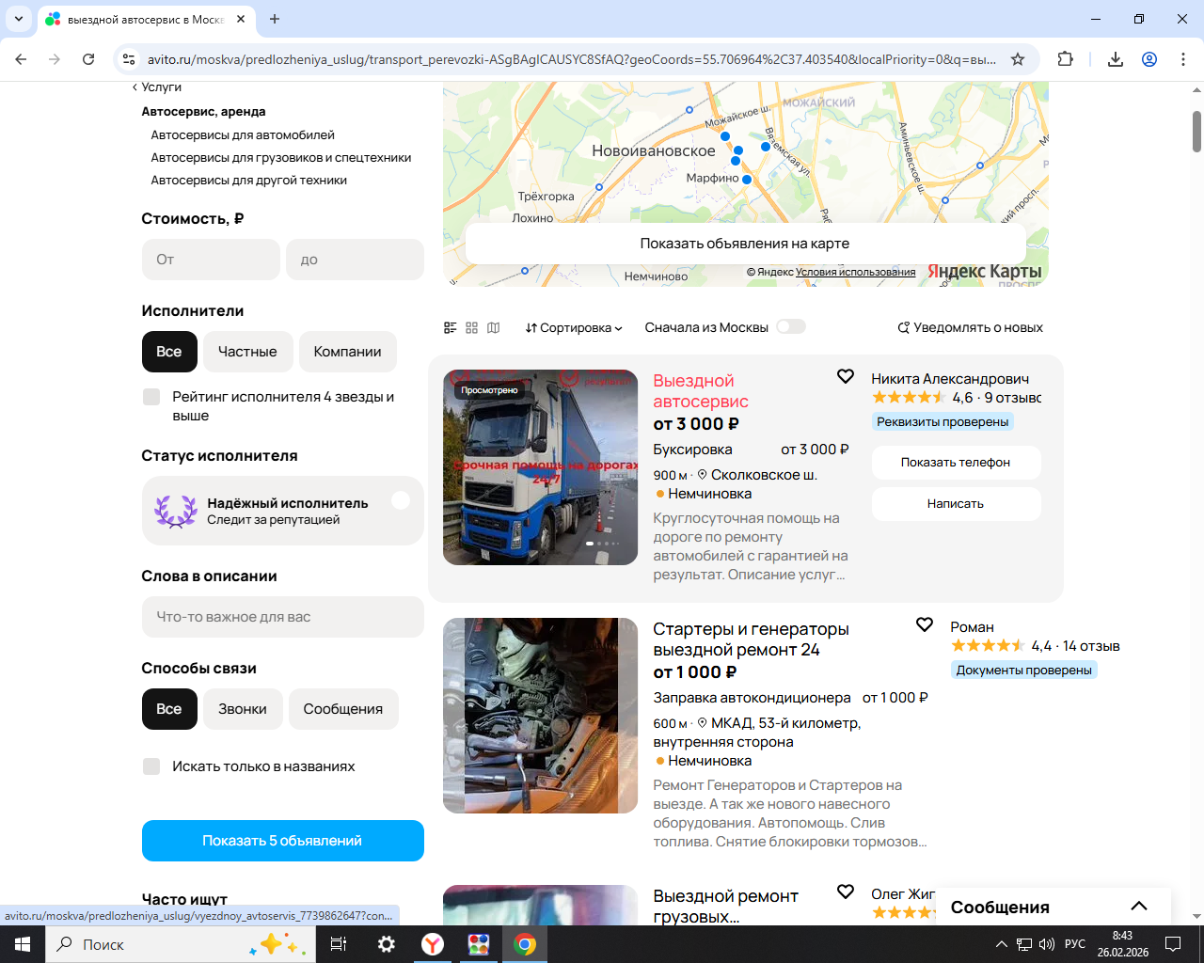
Task: Open the tab search dropdown in Chrome
Action: (19, 19)
